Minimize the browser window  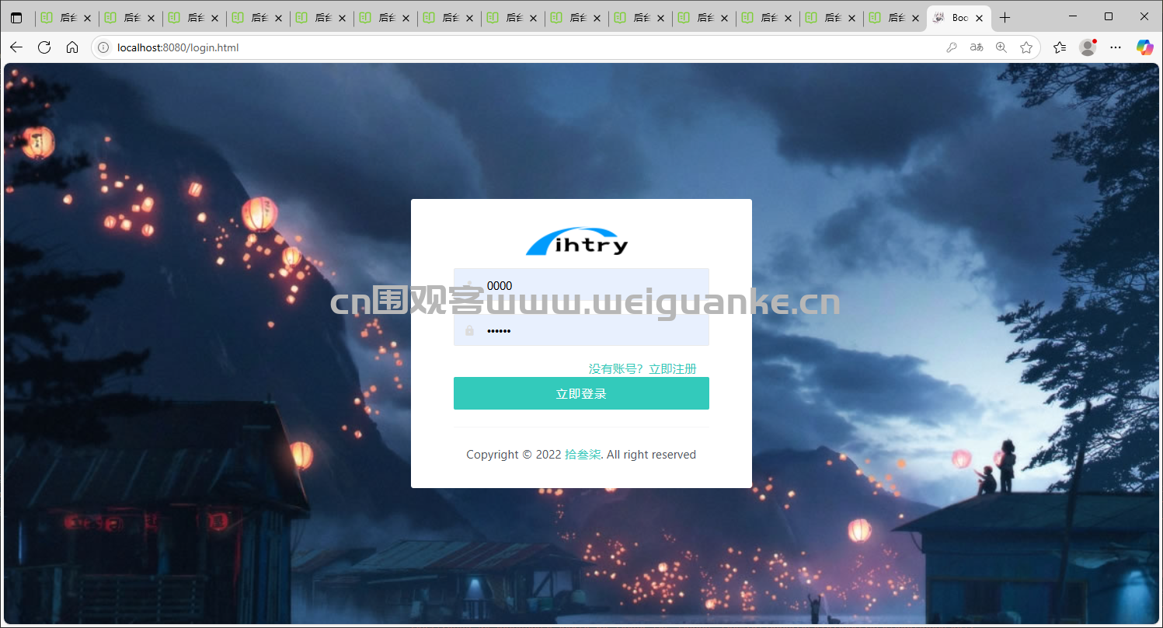coord(1073,16)
